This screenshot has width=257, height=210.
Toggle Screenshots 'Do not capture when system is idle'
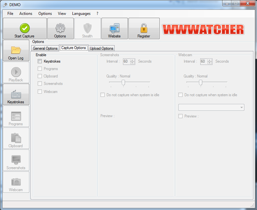coord(102,95)
